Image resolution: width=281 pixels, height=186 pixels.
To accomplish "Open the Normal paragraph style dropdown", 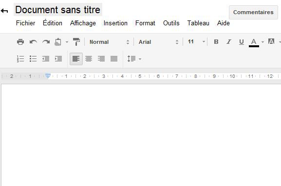I will pos(109,42).
